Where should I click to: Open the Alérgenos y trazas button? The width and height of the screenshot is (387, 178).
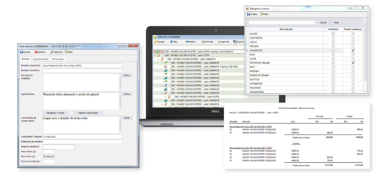coord(55,113)
